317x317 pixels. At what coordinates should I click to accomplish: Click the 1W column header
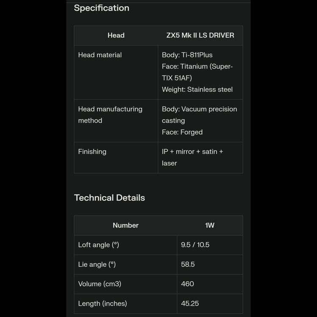(x=210, y=226)
